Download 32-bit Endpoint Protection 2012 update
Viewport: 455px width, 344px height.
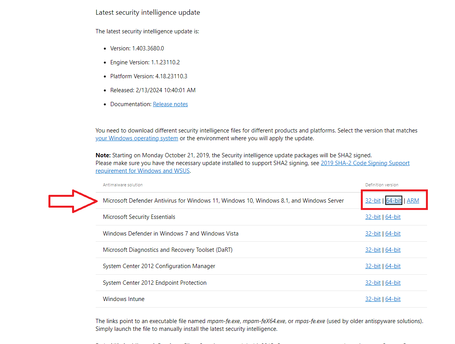click(x=373, y=283)
